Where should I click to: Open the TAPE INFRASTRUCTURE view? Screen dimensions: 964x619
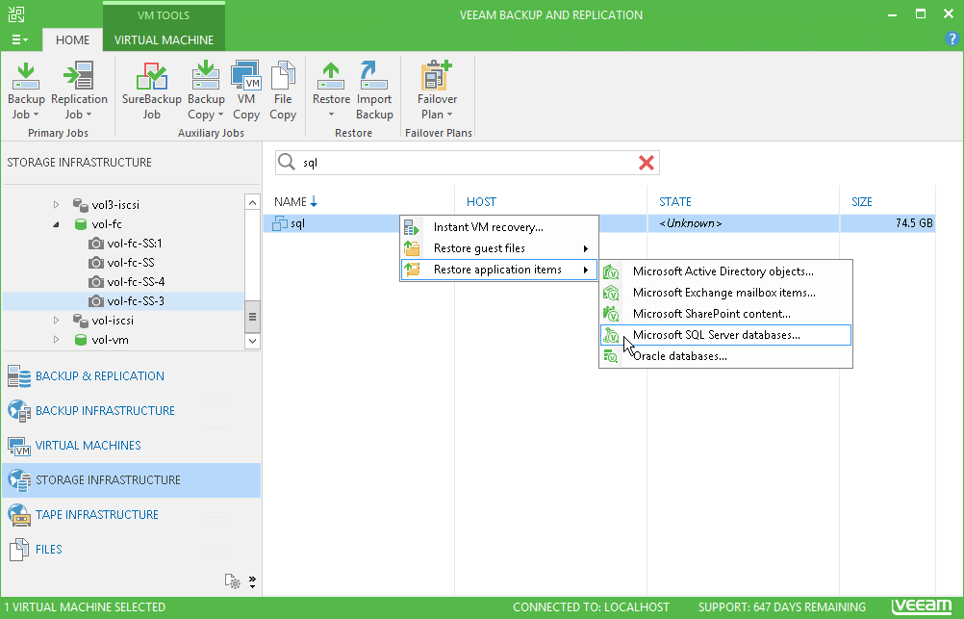pos(131,514)
